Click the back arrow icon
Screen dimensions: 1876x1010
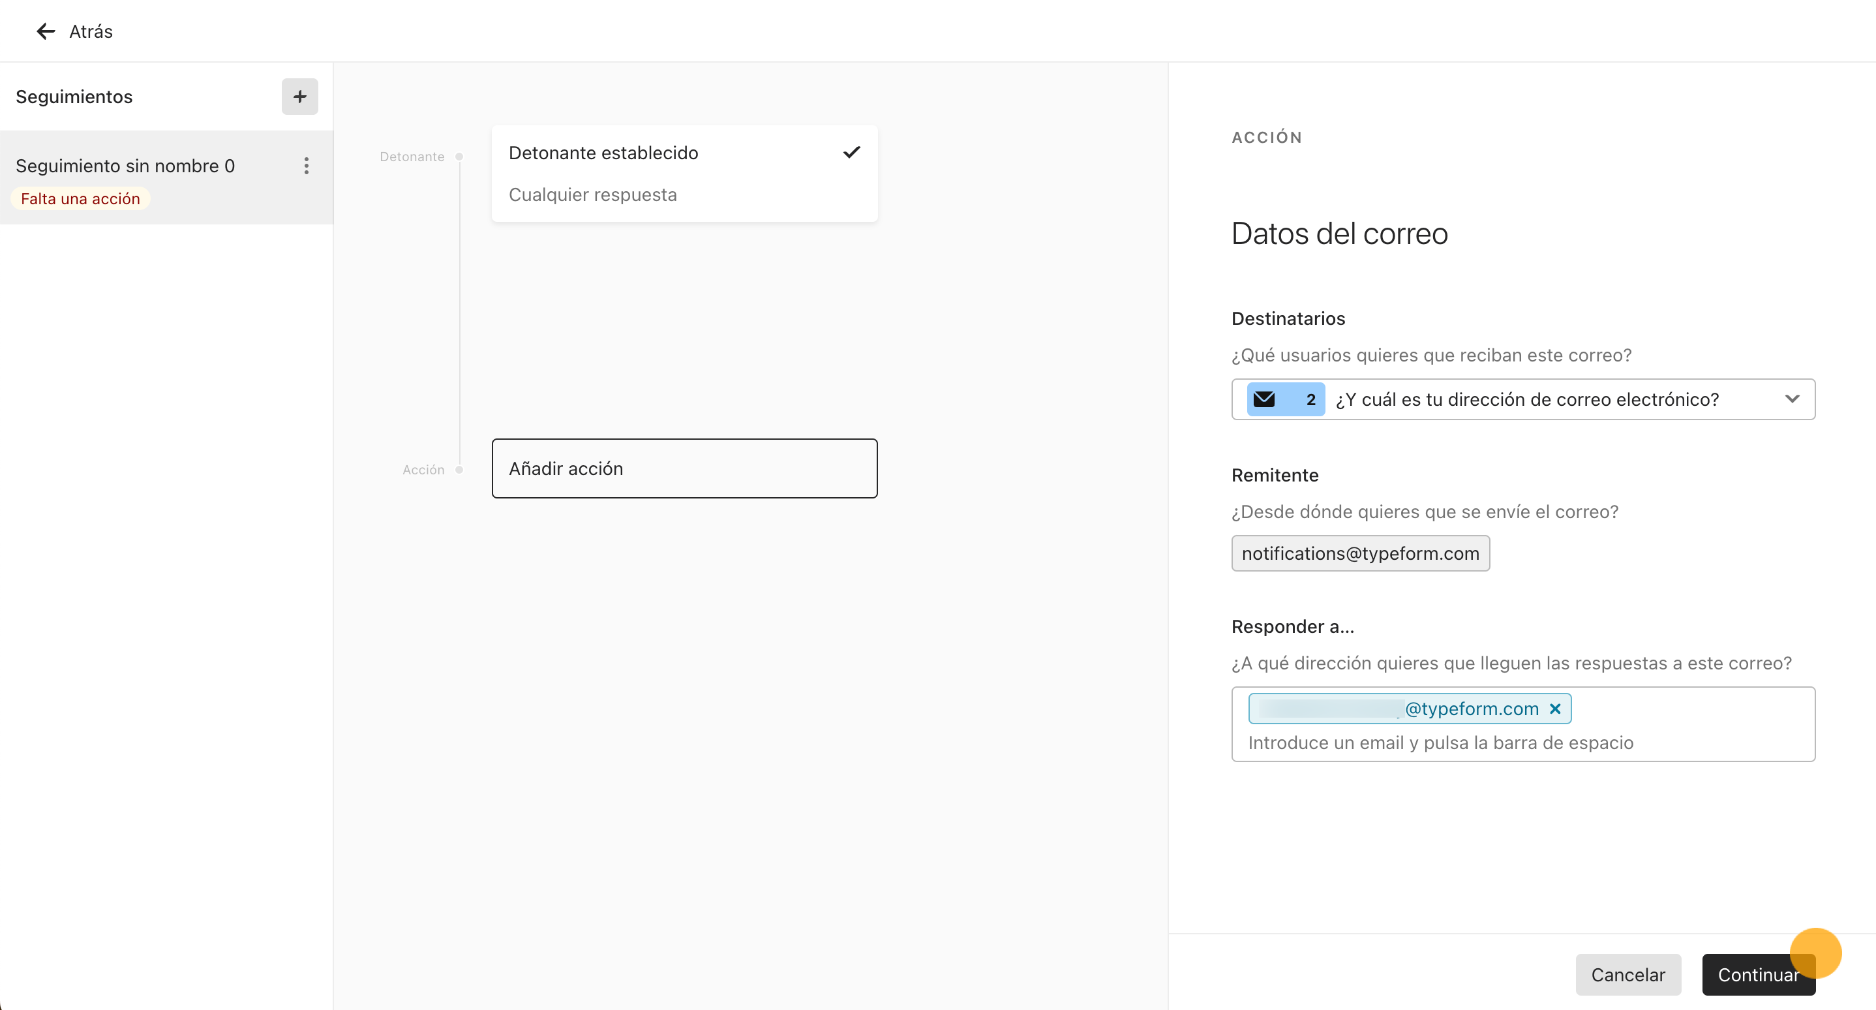tap(46, 31)
